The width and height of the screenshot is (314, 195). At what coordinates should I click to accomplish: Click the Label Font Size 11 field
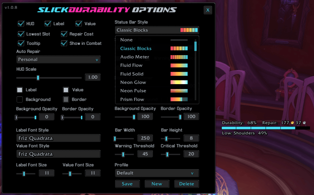[x=47, y=173]
